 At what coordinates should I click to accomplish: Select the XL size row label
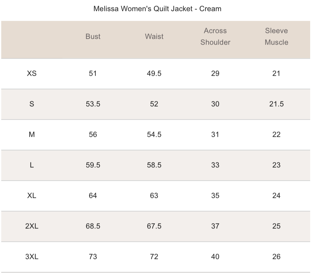point(32,196)
